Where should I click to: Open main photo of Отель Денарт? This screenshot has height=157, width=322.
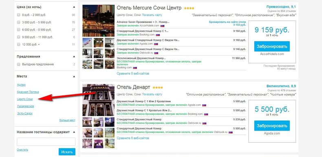coord(98,100)
